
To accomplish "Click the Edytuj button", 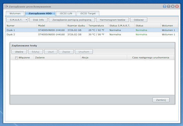I will [x=36, y=52].
